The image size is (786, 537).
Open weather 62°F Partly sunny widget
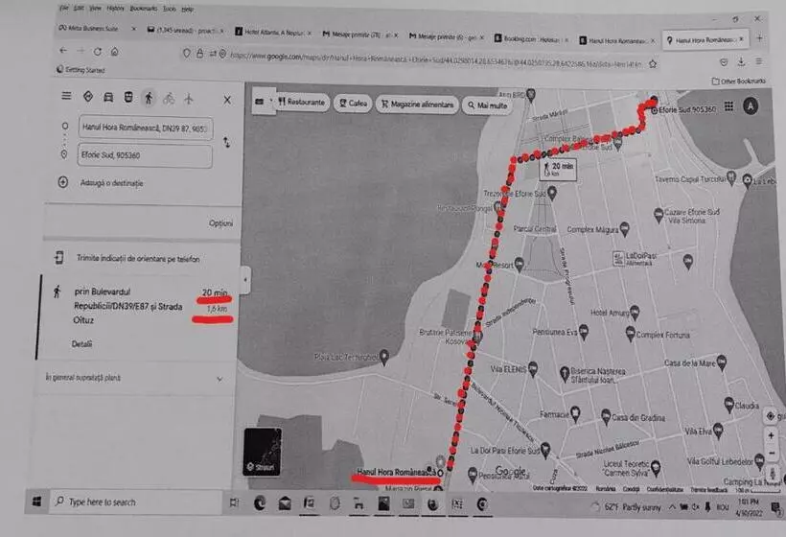[x=627, y=507]
